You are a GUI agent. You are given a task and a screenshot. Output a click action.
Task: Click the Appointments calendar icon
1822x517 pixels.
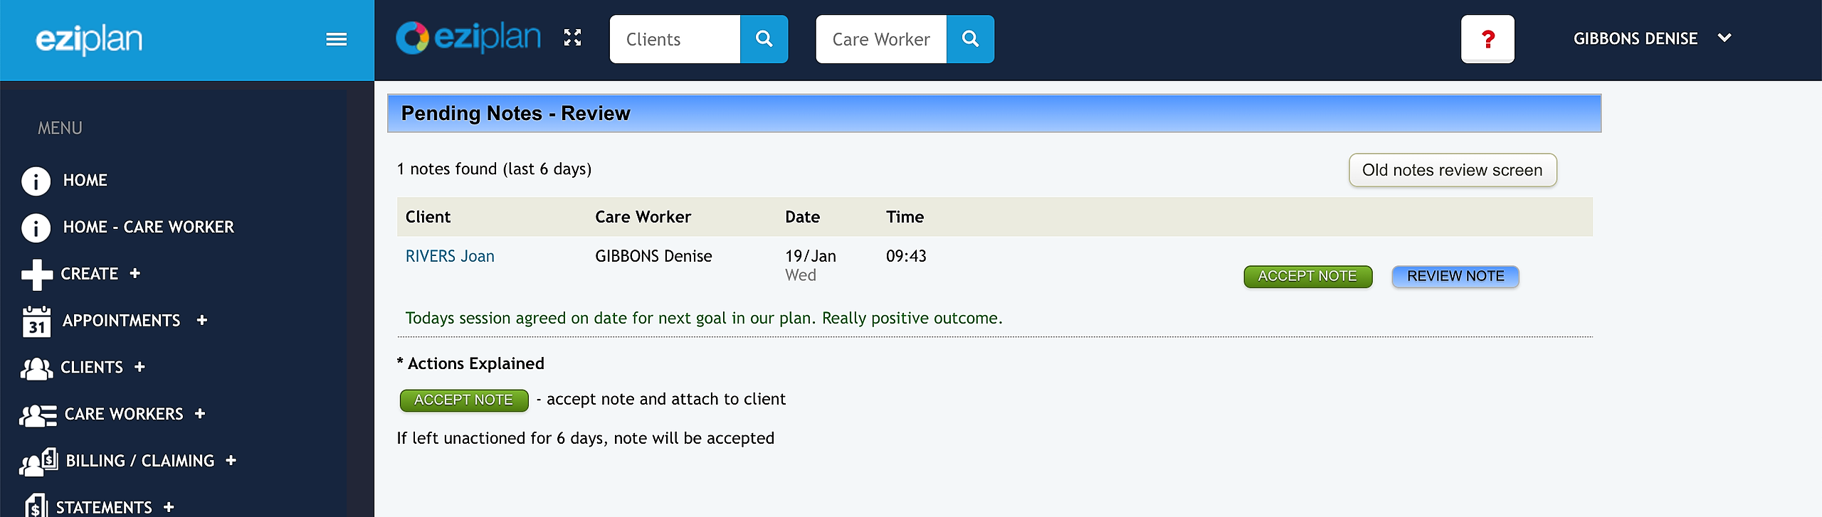36,321
